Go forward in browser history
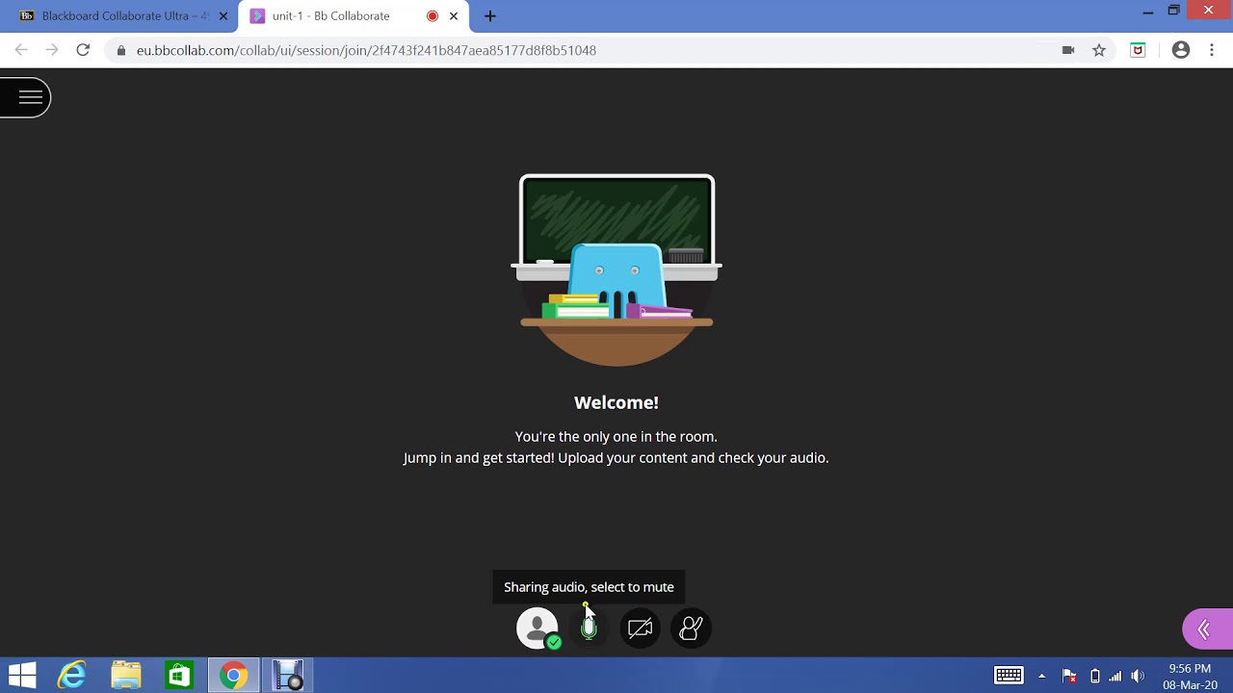The width and height of the screenshot is (1233, 693). coord(52,50)
